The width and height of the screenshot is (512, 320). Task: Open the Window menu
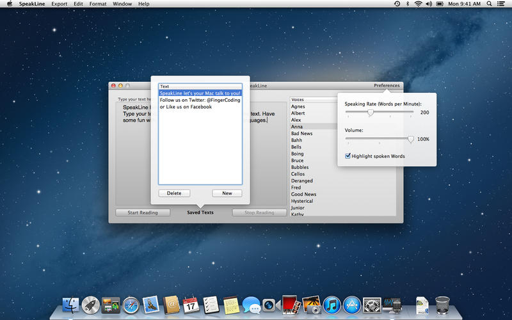(x=122, y=4)
